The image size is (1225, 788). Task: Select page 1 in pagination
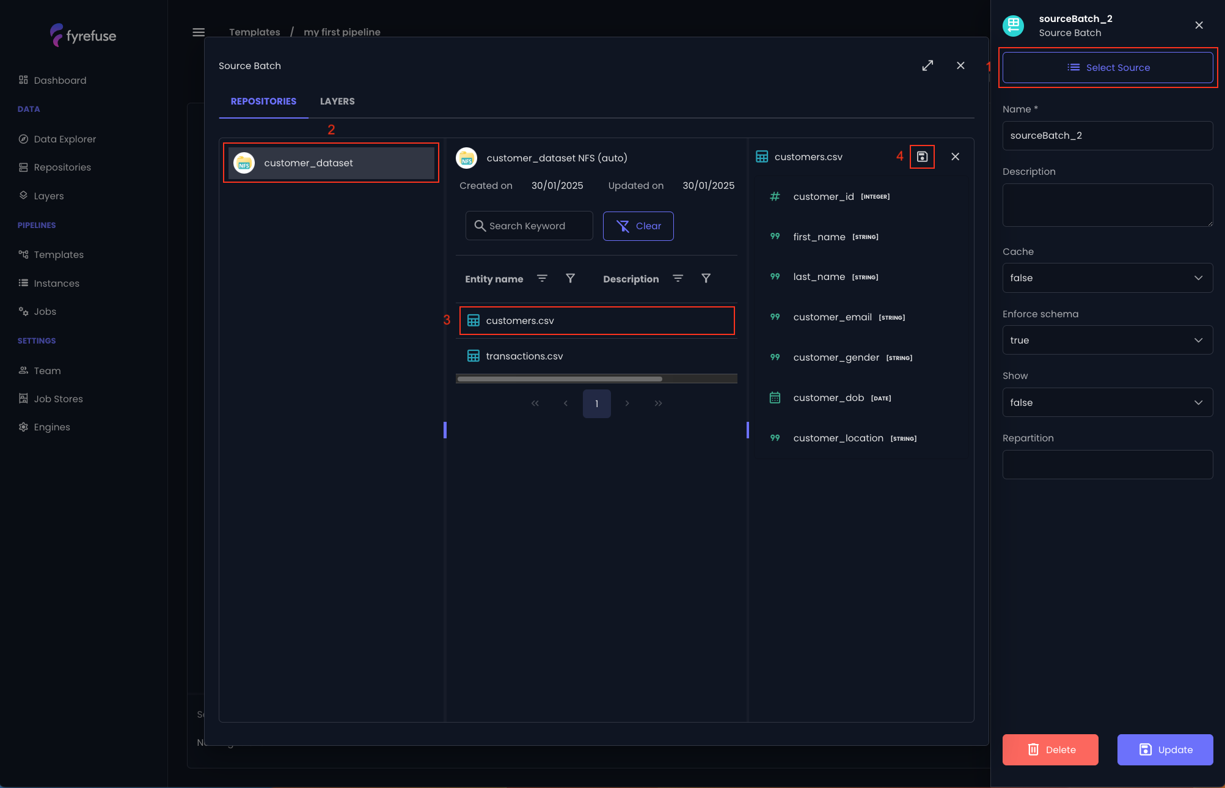coord(596,403)
